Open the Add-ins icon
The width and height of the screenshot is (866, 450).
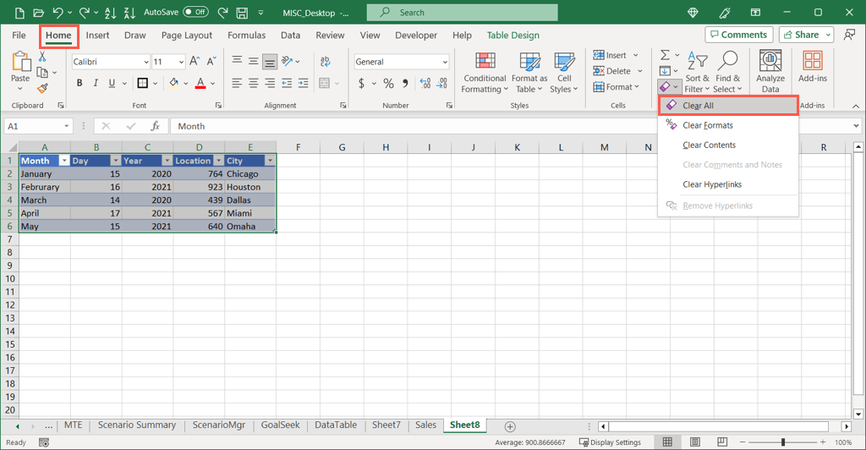[812, 63]
